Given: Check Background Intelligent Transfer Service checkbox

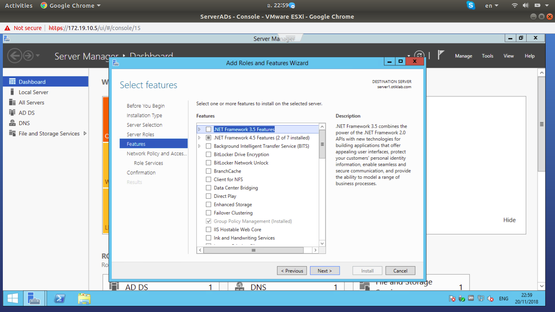Looking at the screenshot, I should 208,146.
